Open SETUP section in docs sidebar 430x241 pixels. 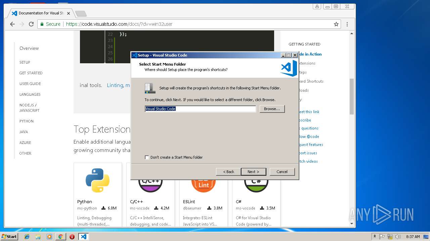pos(25,62)
